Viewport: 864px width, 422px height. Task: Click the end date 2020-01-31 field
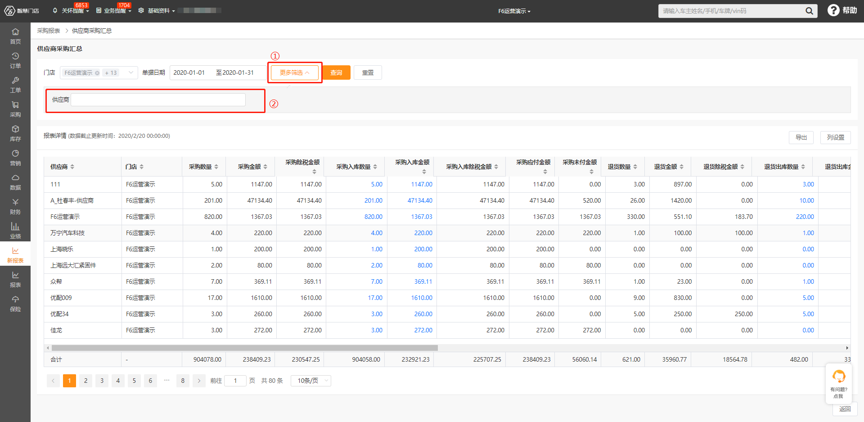pos(238,73)
